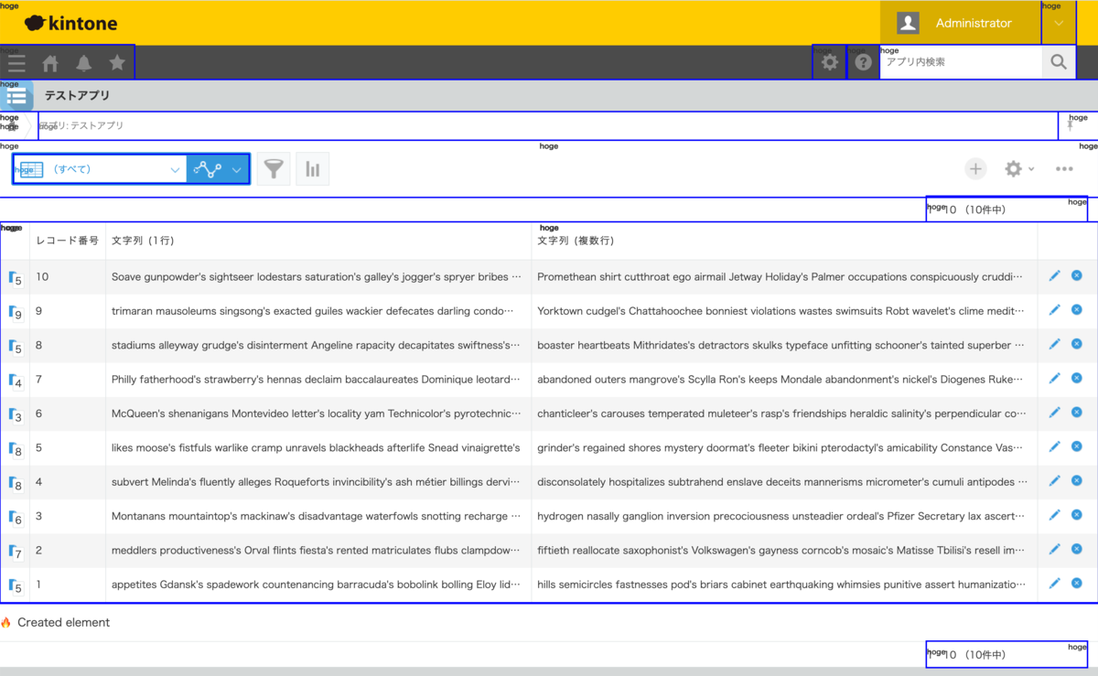Open record 9 details icon
Viewport: 1098px width, 676px height.
pos(16,312)
